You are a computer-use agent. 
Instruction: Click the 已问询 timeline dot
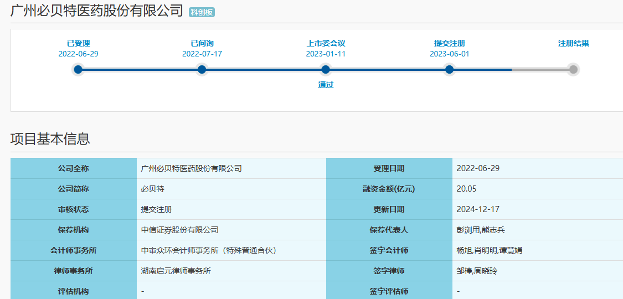pyautogui.click(x=202, y=70)
